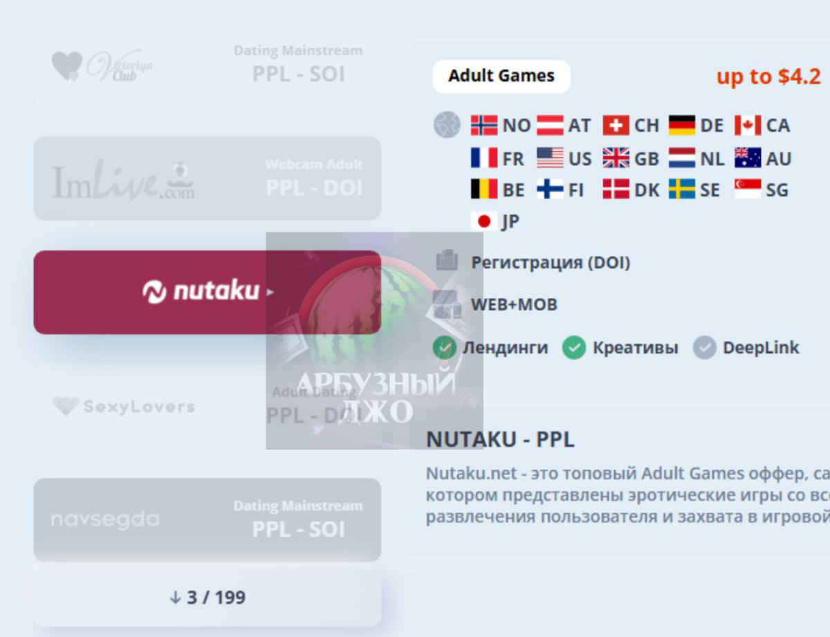Viewport: 830px width, 637px height.
Task: Click the Japan flag JP
Action: click(484, 221)
